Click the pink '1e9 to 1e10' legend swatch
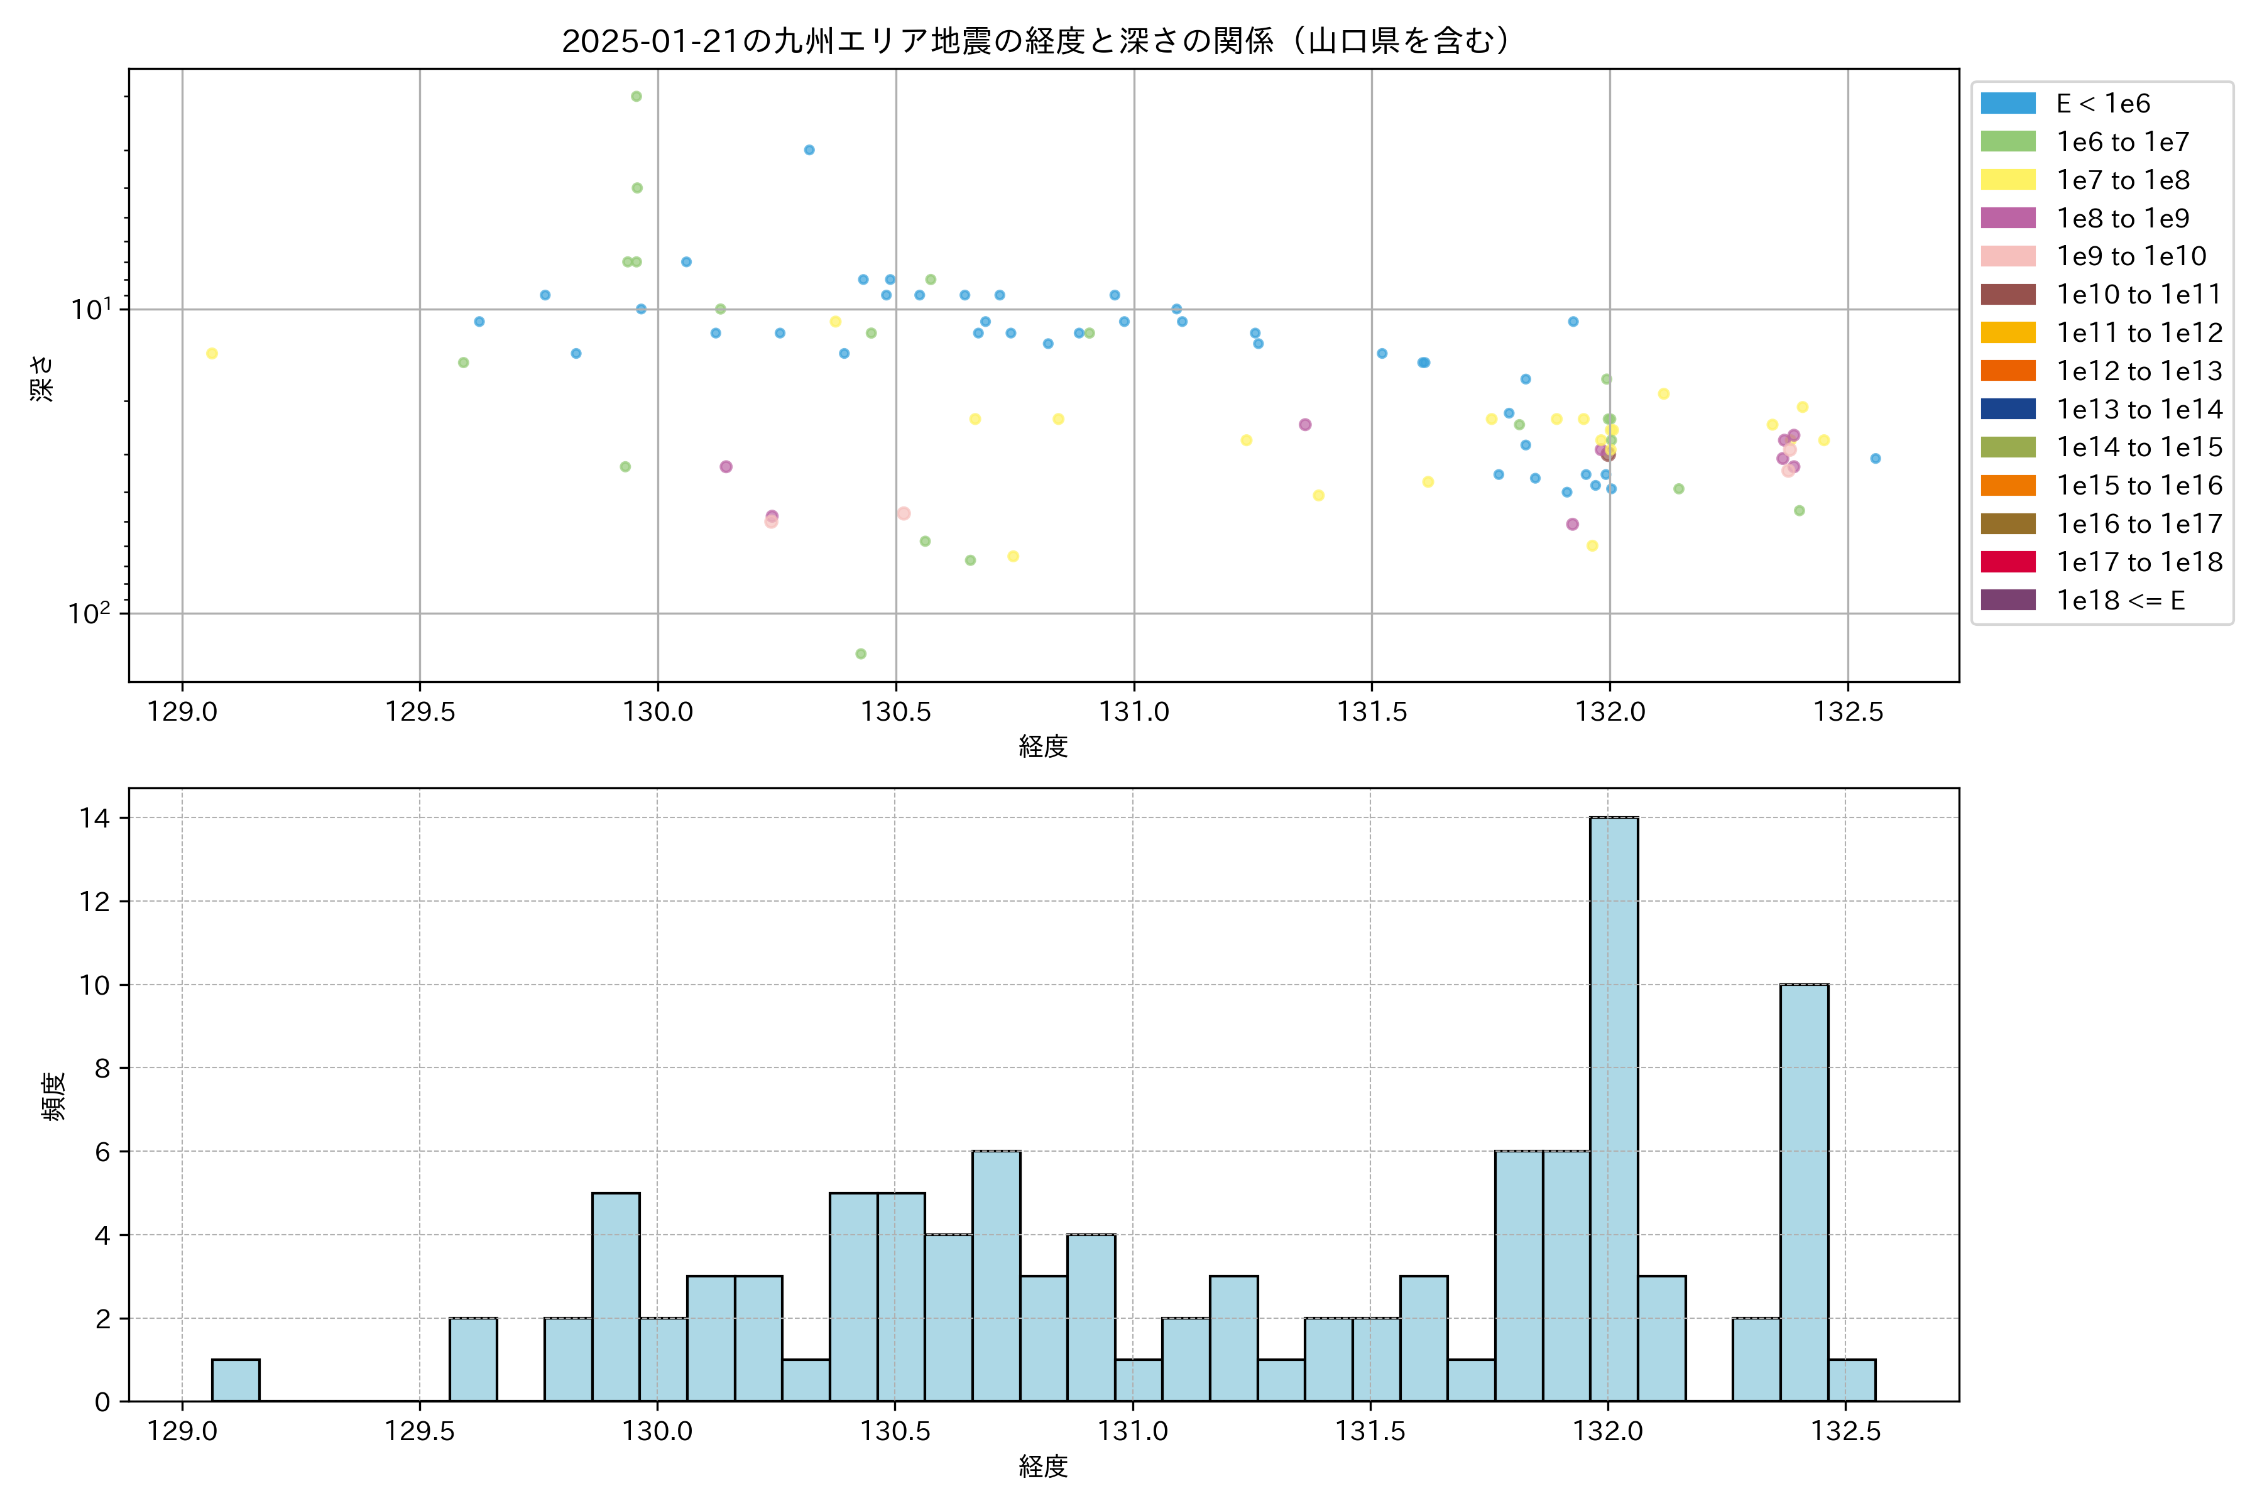Screen dimensions: 2262x1508 [2007, 256]
